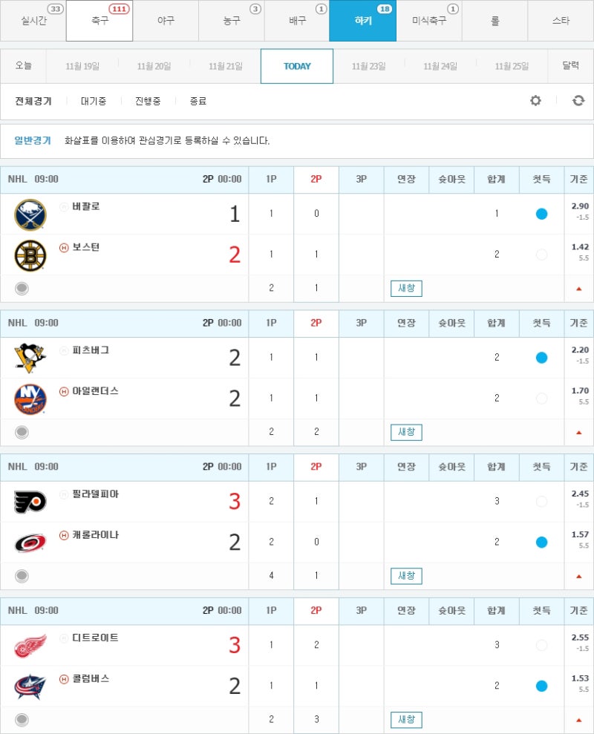This screenshot has height=734, width=594.
Task: Click the NY Islanders team logo
Action: click(30, 399)
